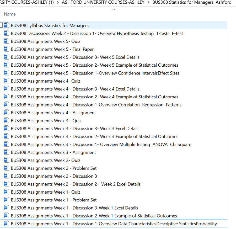Viewport: 236px width, 229px height.
Task: Select 'BUS308 Assignments Week 3- Quiz' name
Action: pos(46,121)
